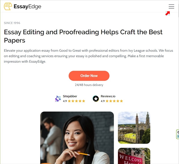Click the teal widget icon at right edge
Screen dimensions: 179x164
178,136
